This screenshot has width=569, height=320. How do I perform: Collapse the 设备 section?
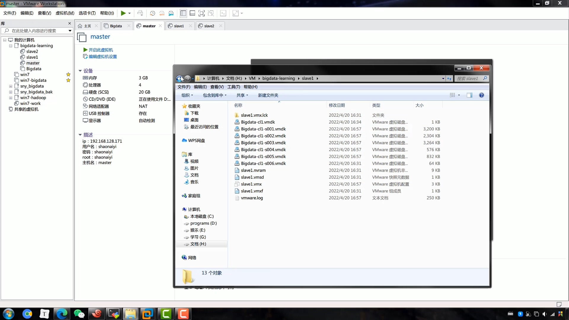pos(80,71)
